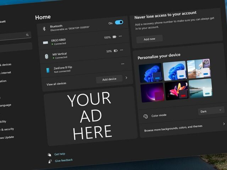Open the Privacy & security sidebar item
Viewport: 227px width, 170px height.
click(7, 129)
